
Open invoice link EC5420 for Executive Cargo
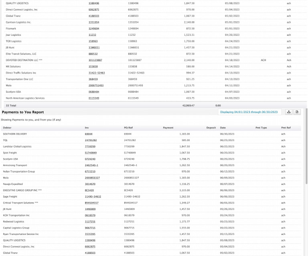pos(89,190)
